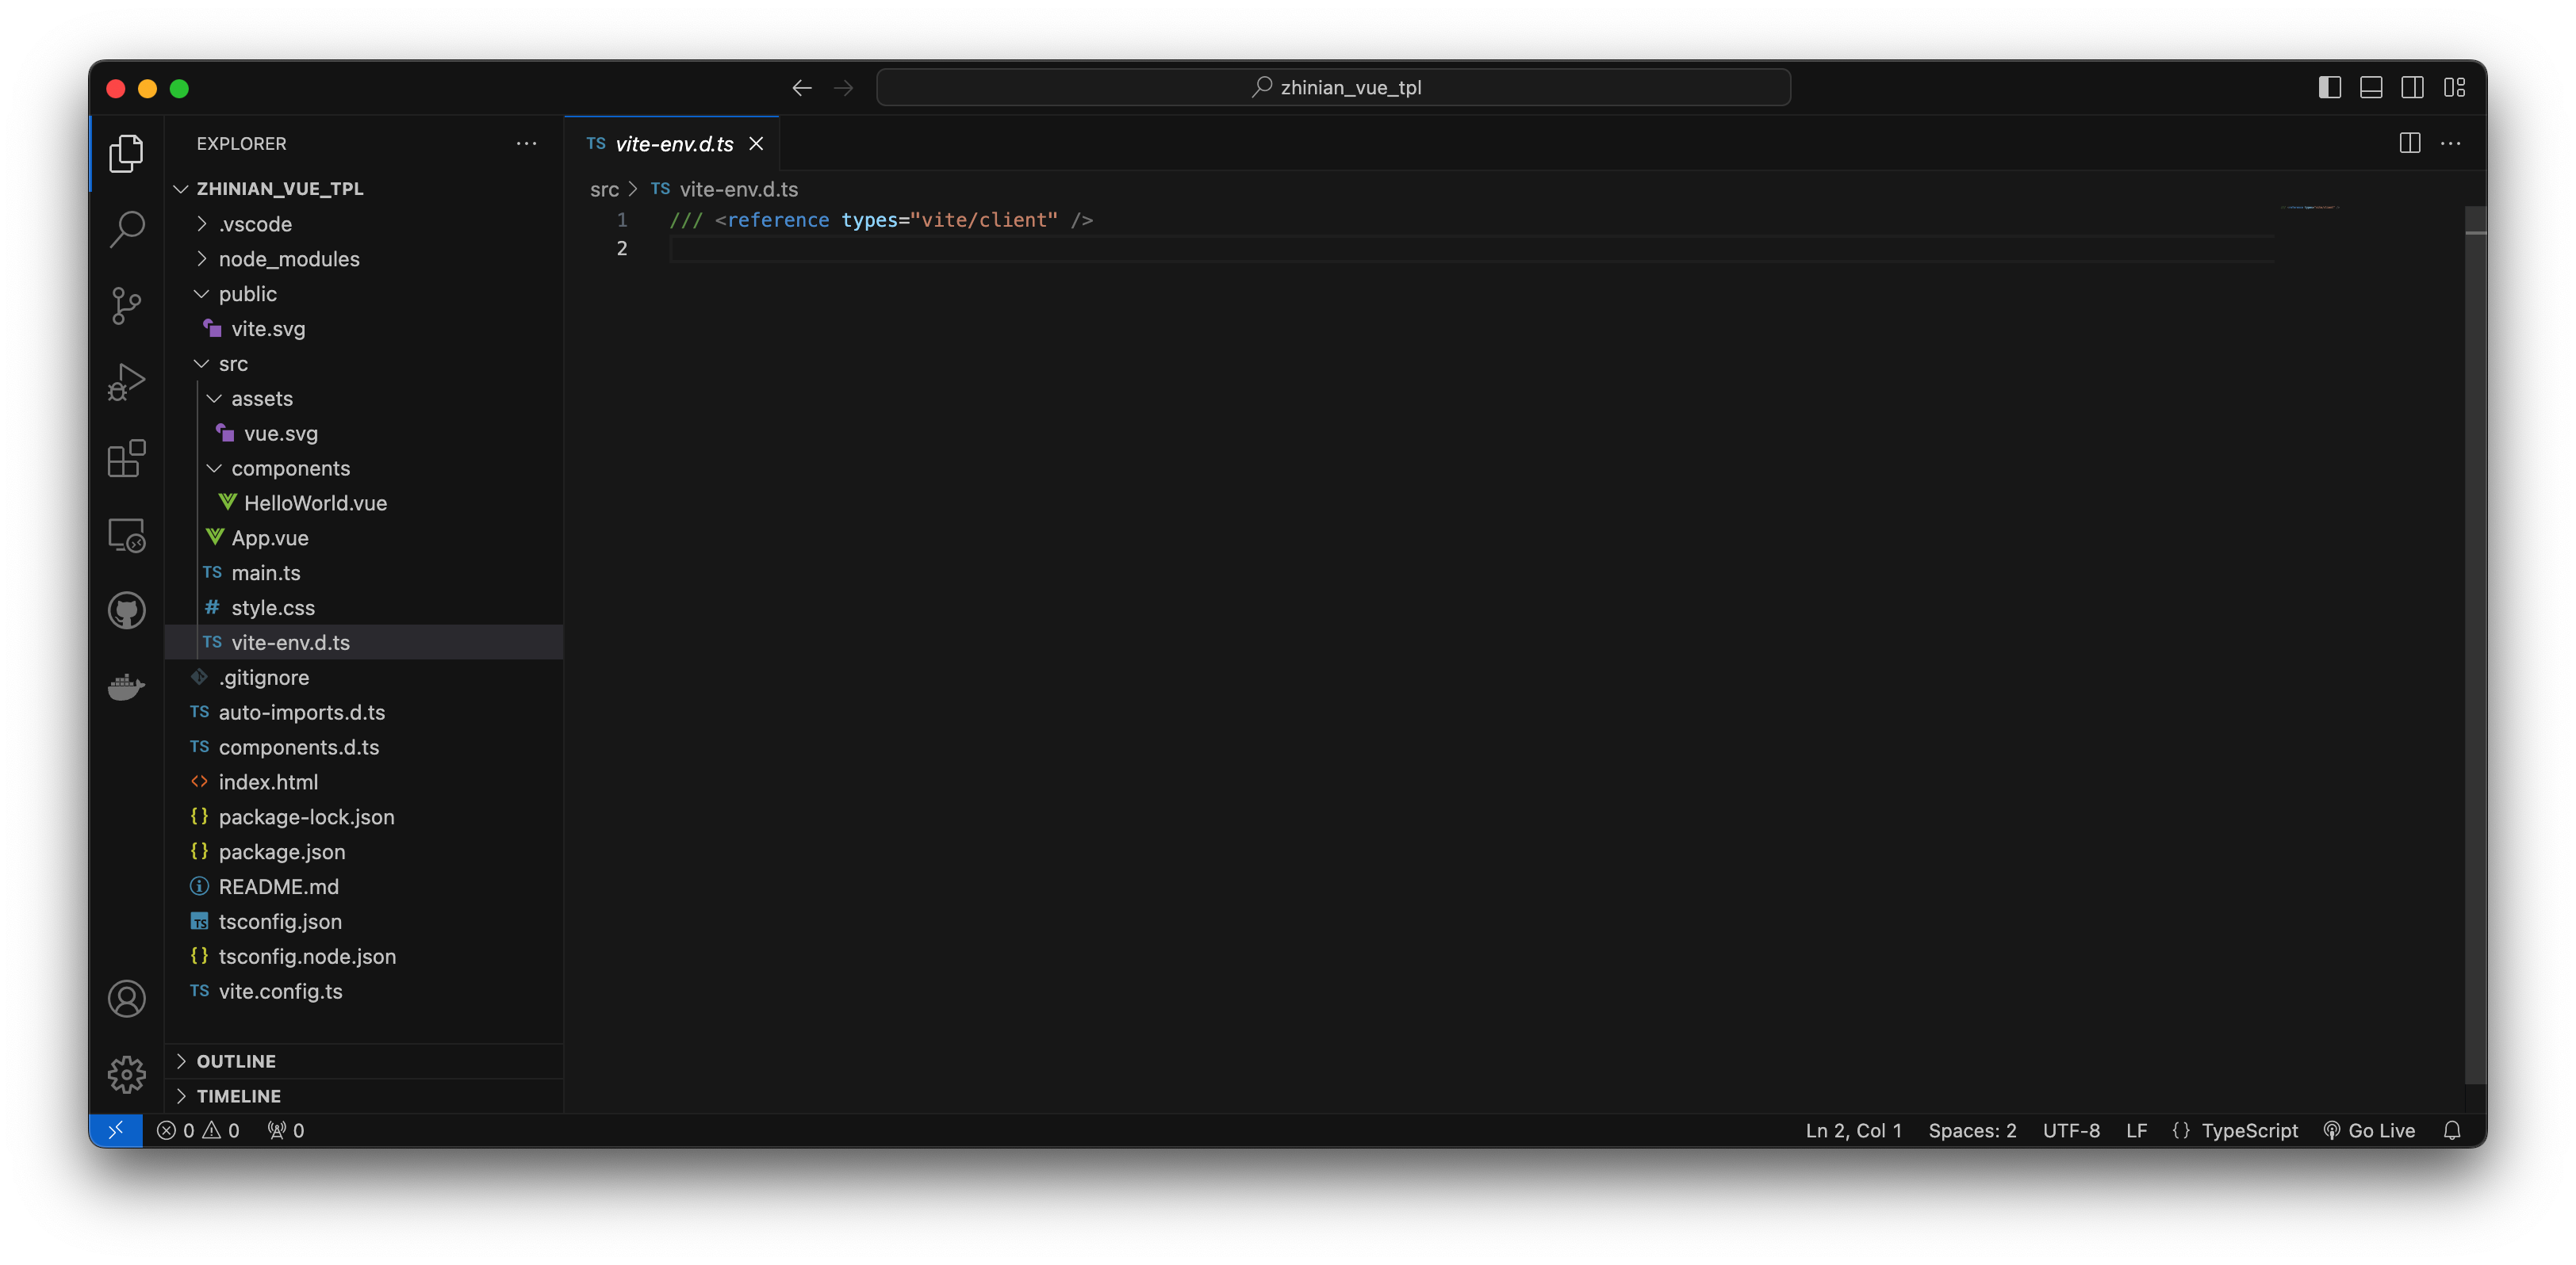Click the ports forwarded indicator showing 0
The image size is (2576, 1265).
(286, 1130)
